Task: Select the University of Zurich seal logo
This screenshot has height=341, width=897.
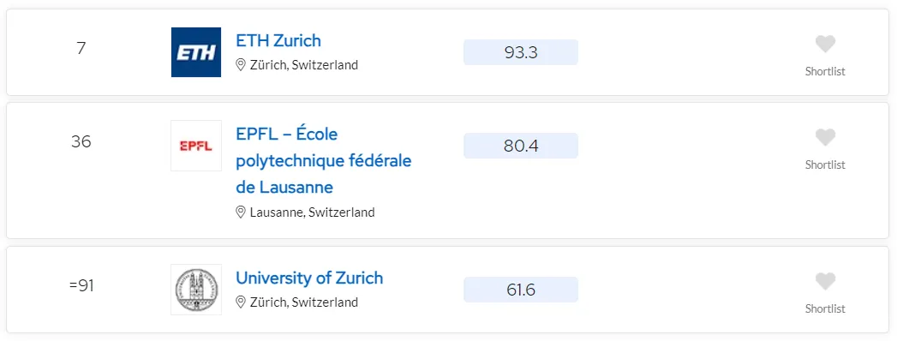Action: (196, 290)
